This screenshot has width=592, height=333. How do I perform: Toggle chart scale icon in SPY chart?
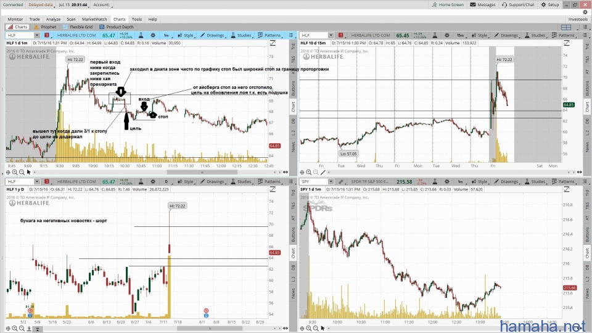tap(567, 189)
